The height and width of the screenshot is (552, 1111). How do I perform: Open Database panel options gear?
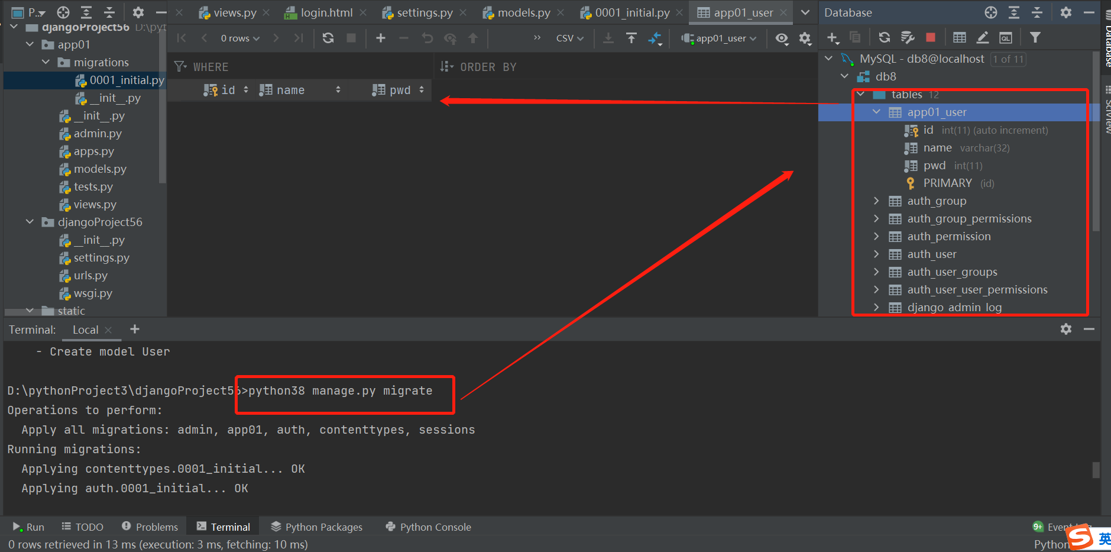1066,12
